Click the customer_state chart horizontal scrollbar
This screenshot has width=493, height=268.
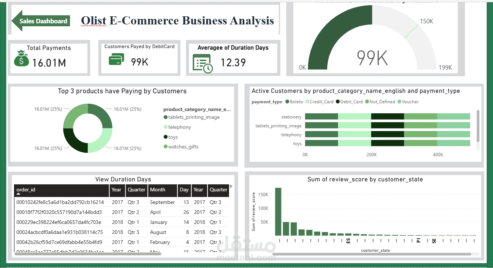372,254
